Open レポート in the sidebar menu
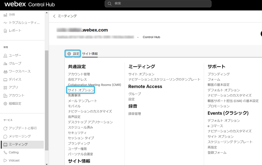This screenshot has width=262, height=165. (15, 31)
